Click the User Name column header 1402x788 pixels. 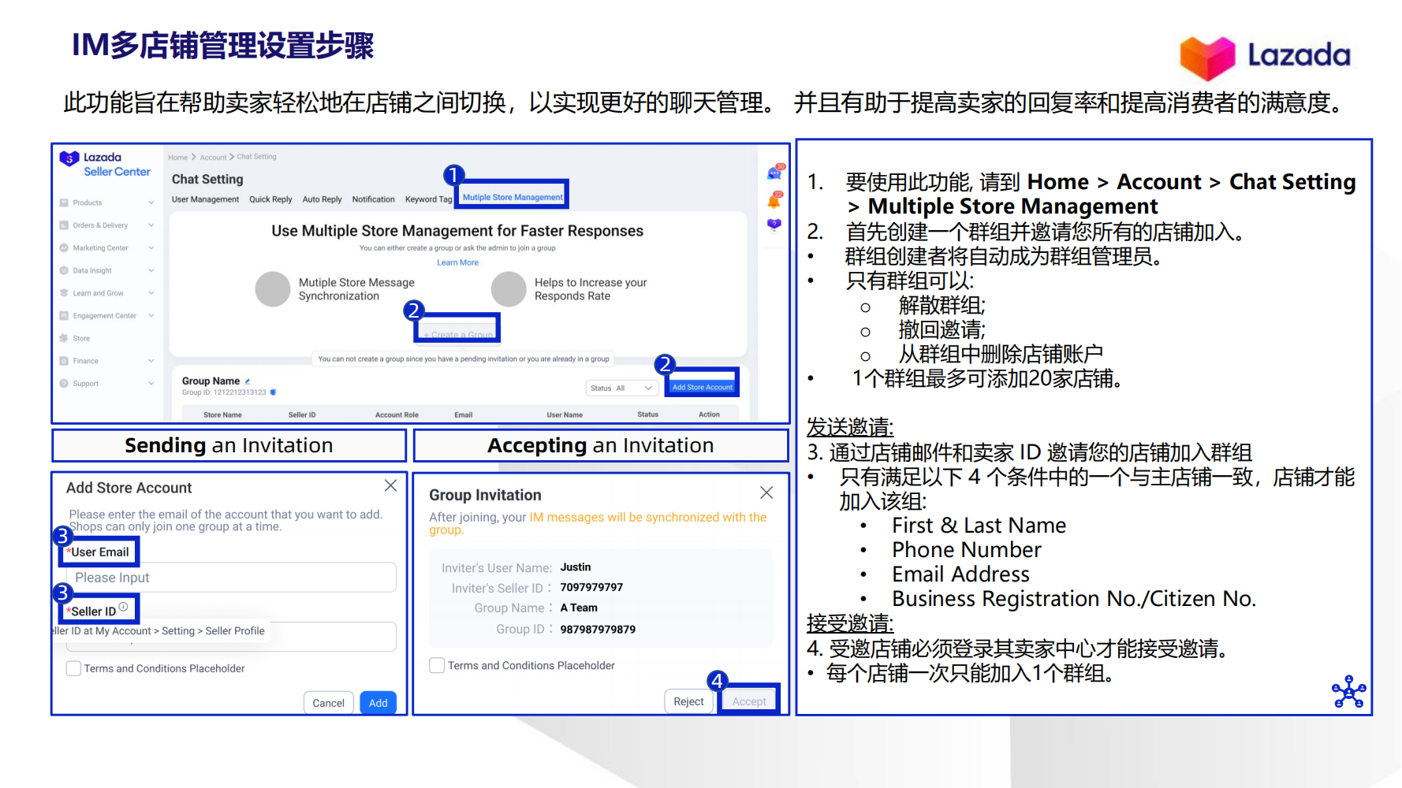(x=565, y=414)
